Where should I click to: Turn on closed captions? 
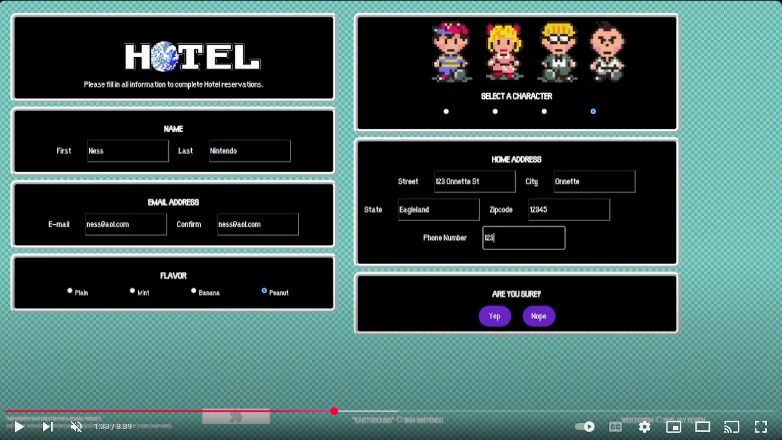coord(616,427)
